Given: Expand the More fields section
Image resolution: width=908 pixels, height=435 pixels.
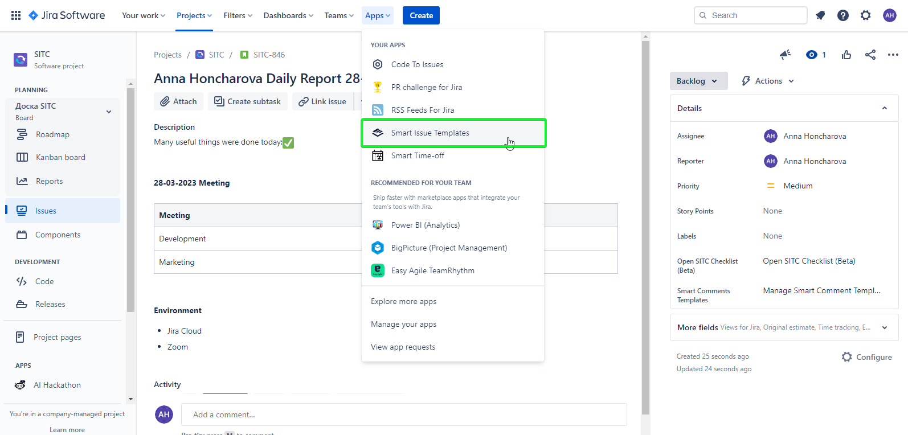Looking at the screenshot, I should coord(884,327).
